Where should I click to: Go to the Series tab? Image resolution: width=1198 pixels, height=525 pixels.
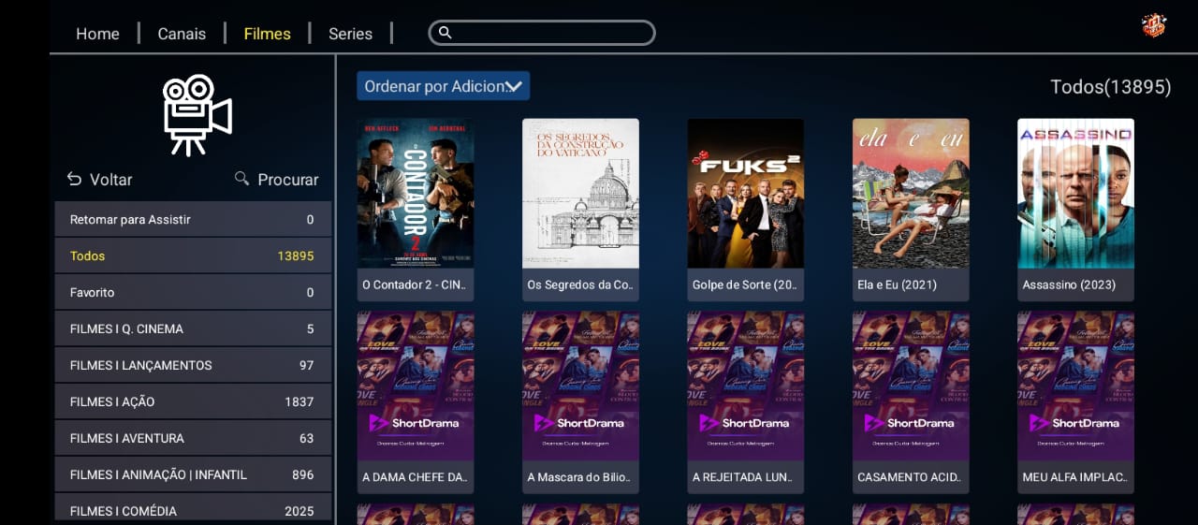click(350, 34)
